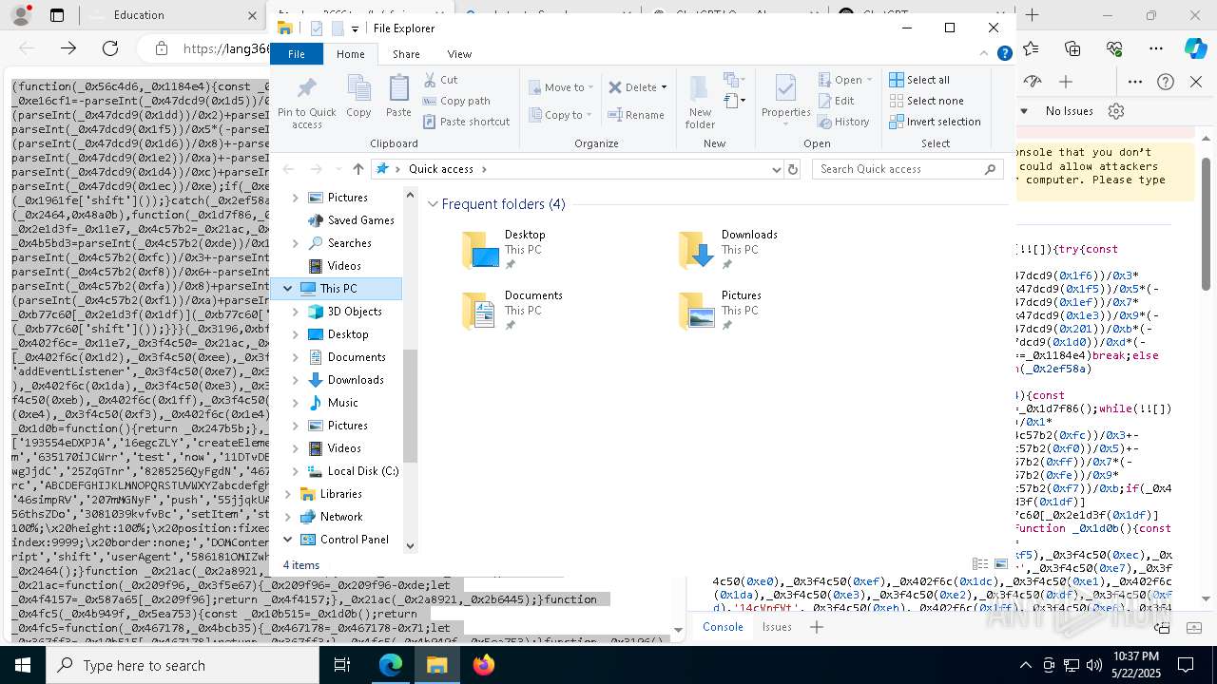Viewport: 1217px width, 684px height.
Task: Expand the Network tree node
Action: (x=288, y=517)
